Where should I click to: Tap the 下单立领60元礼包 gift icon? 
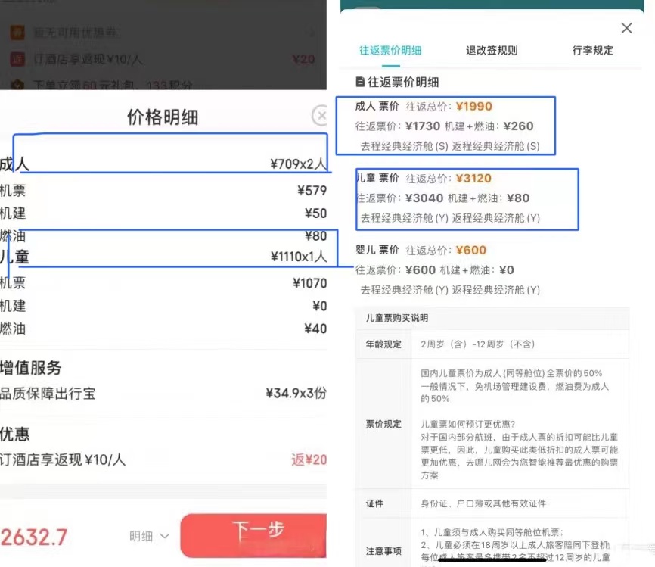point(17,85)
